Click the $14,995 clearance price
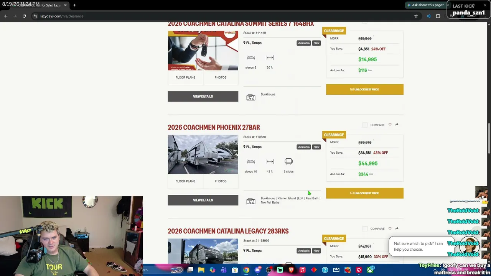The image size is (491, 276). (367, 59)
